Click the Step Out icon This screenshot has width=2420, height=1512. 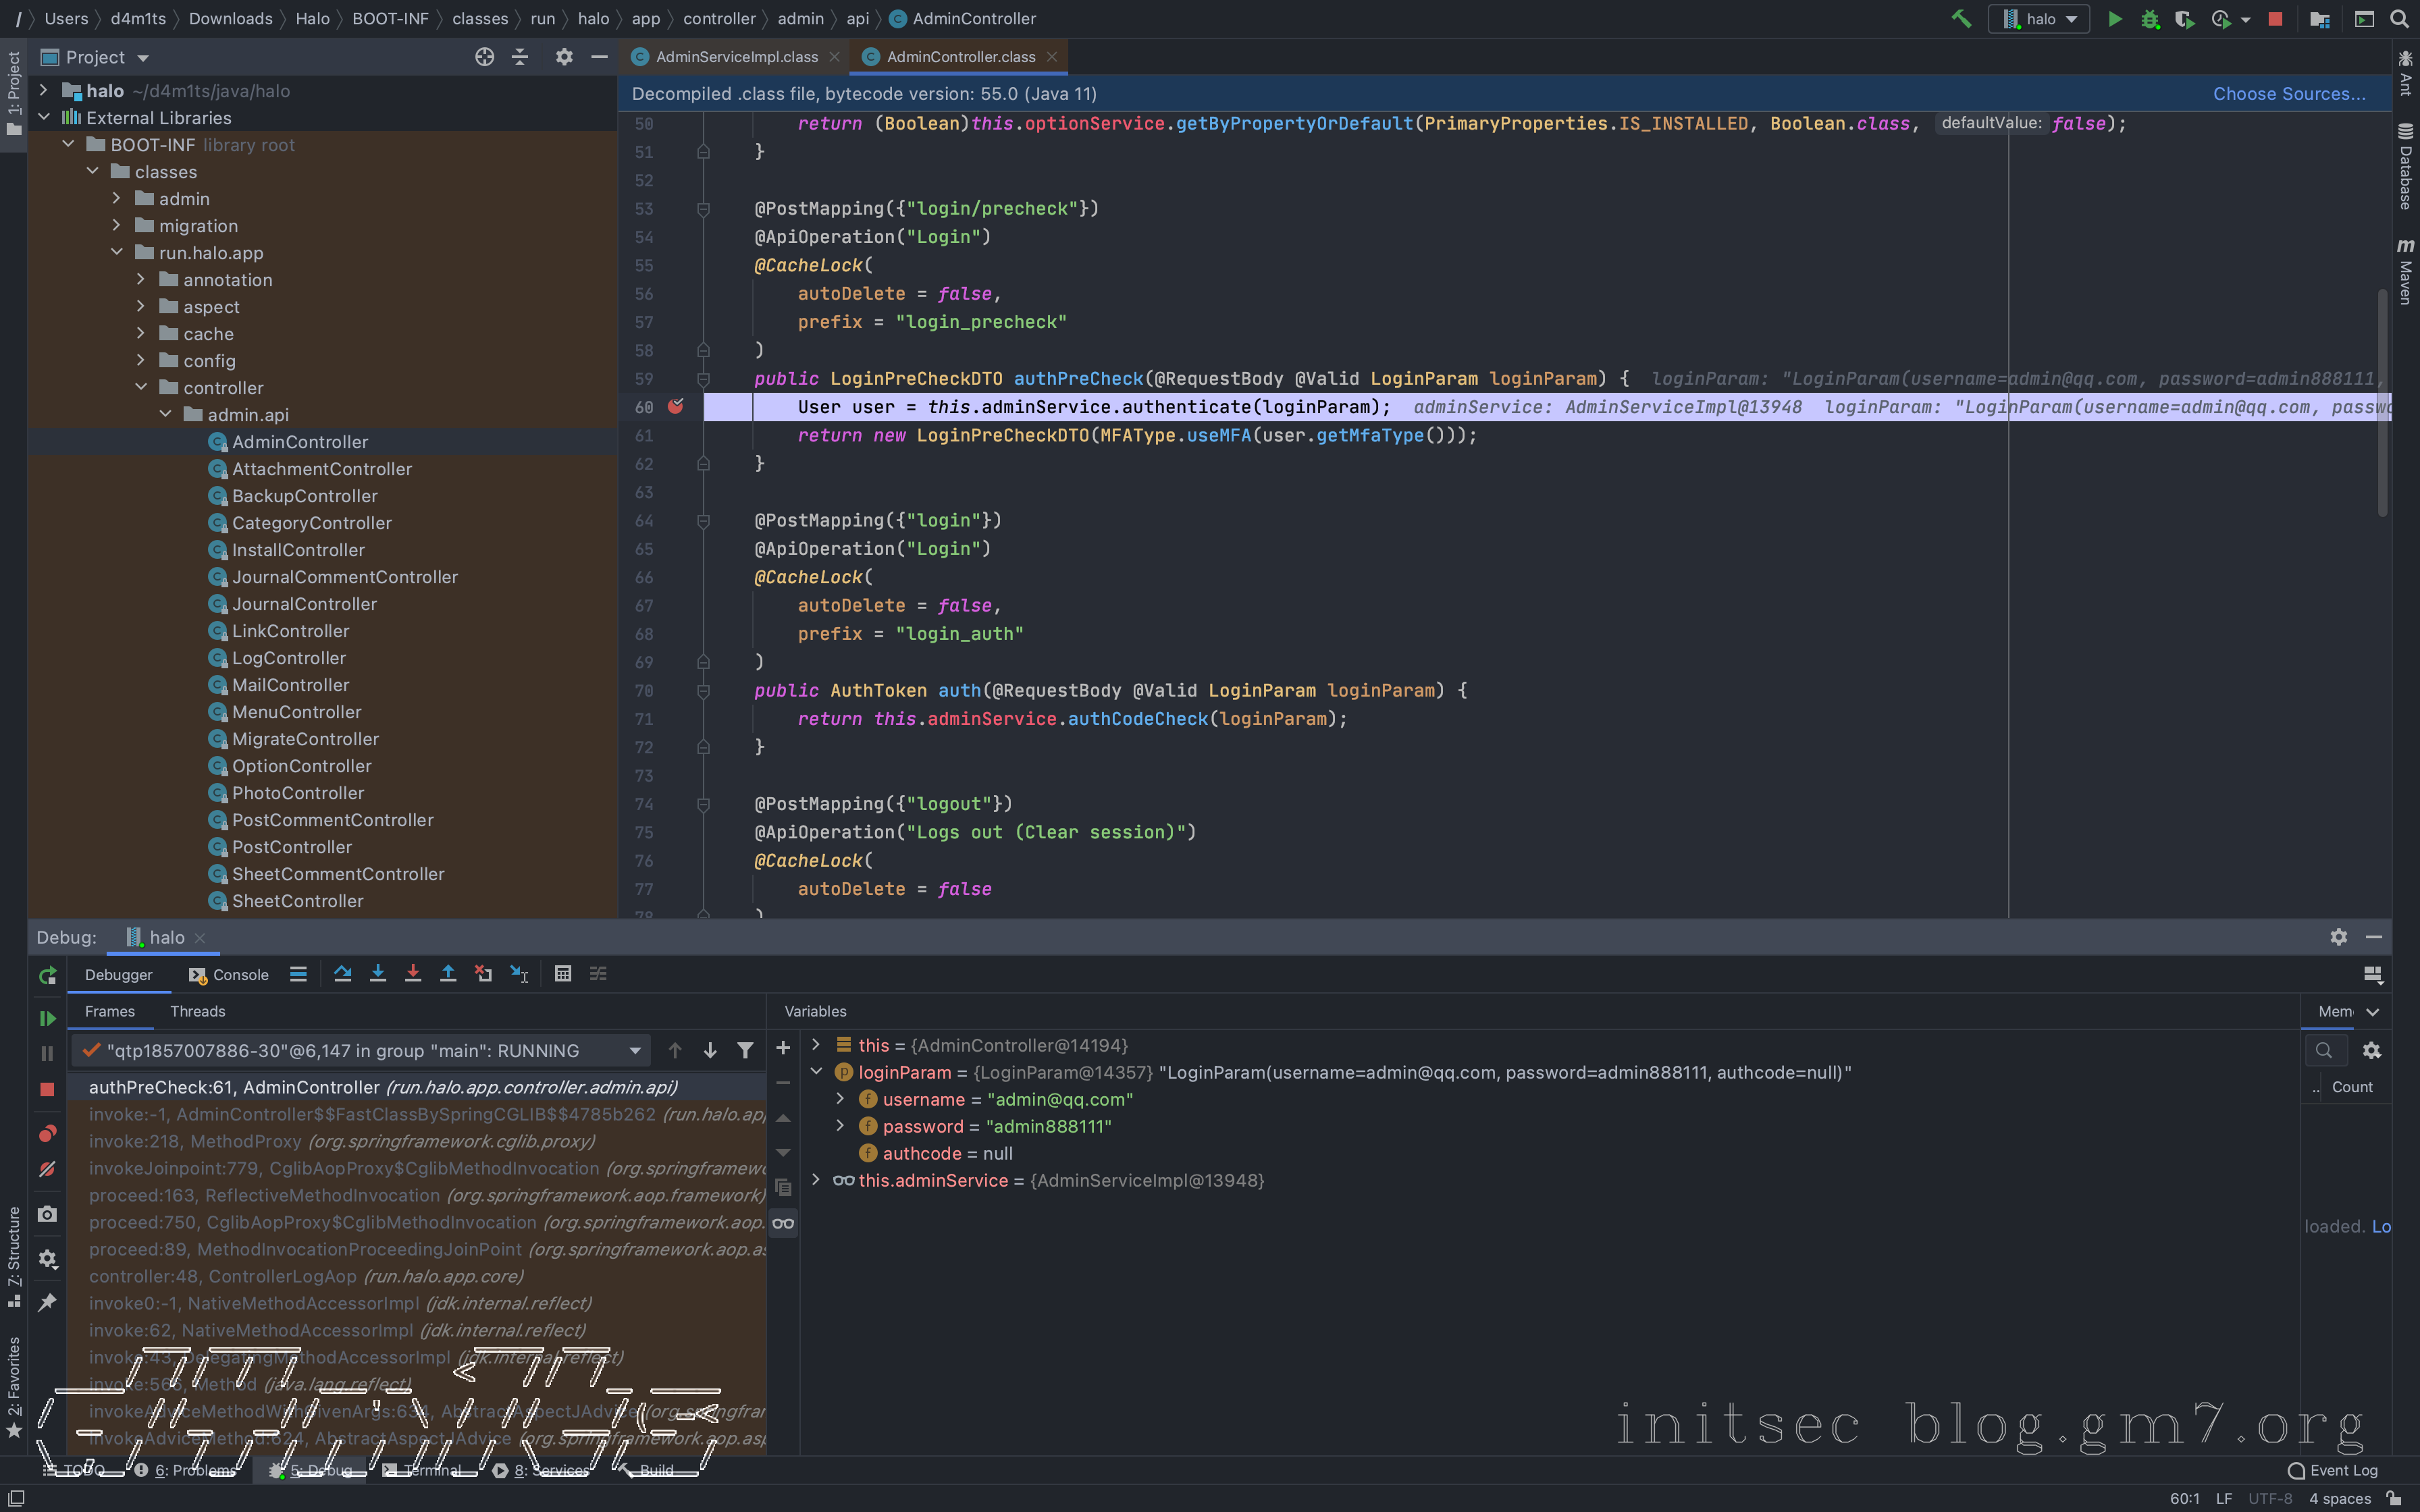point(448,974)
